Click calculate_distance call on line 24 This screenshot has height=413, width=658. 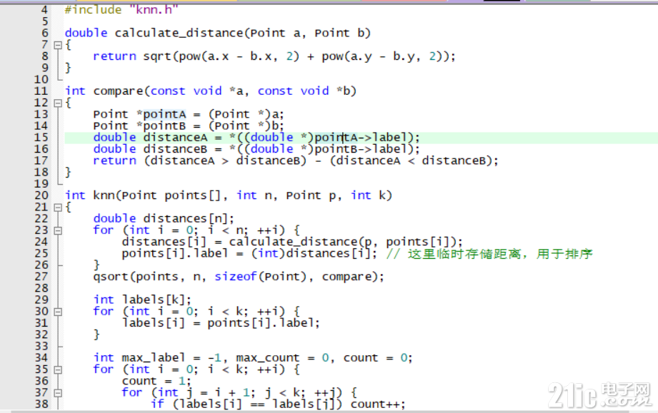(x=294, y=242)
